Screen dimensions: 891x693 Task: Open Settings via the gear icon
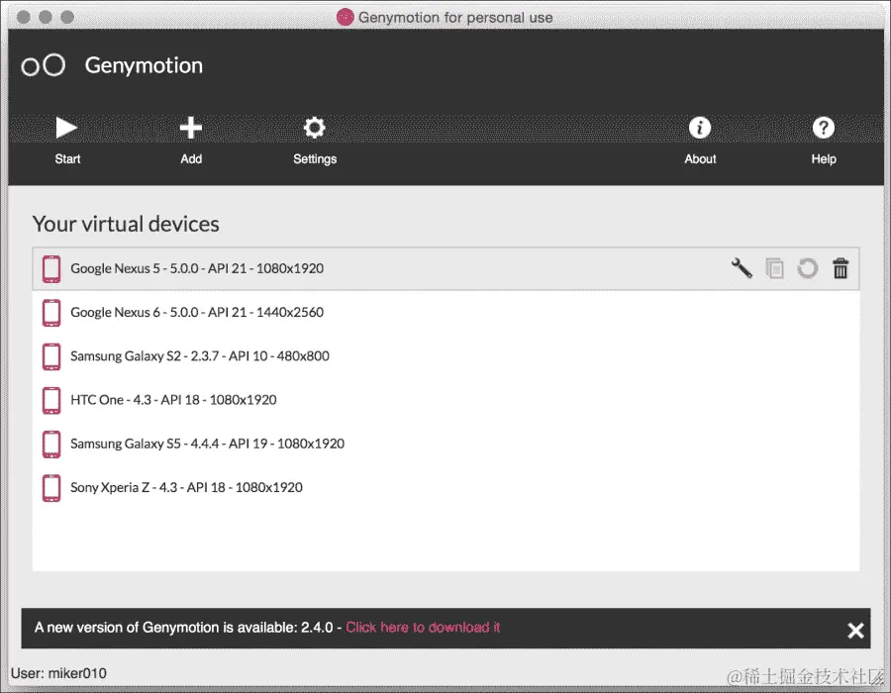pyautogui.click(x=314, y=128)
